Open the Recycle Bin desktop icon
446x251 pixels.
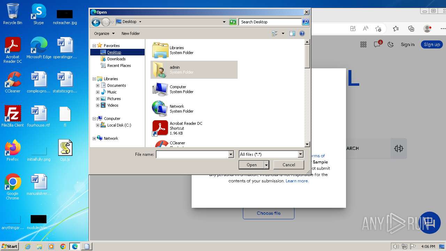13,14
